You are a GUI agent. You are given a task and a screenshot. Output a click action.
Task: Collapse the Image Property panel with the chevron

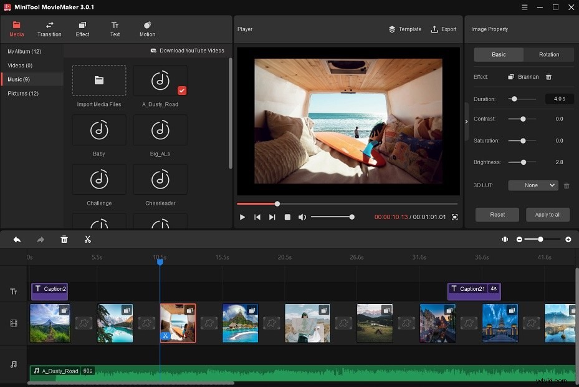point(466,122)
